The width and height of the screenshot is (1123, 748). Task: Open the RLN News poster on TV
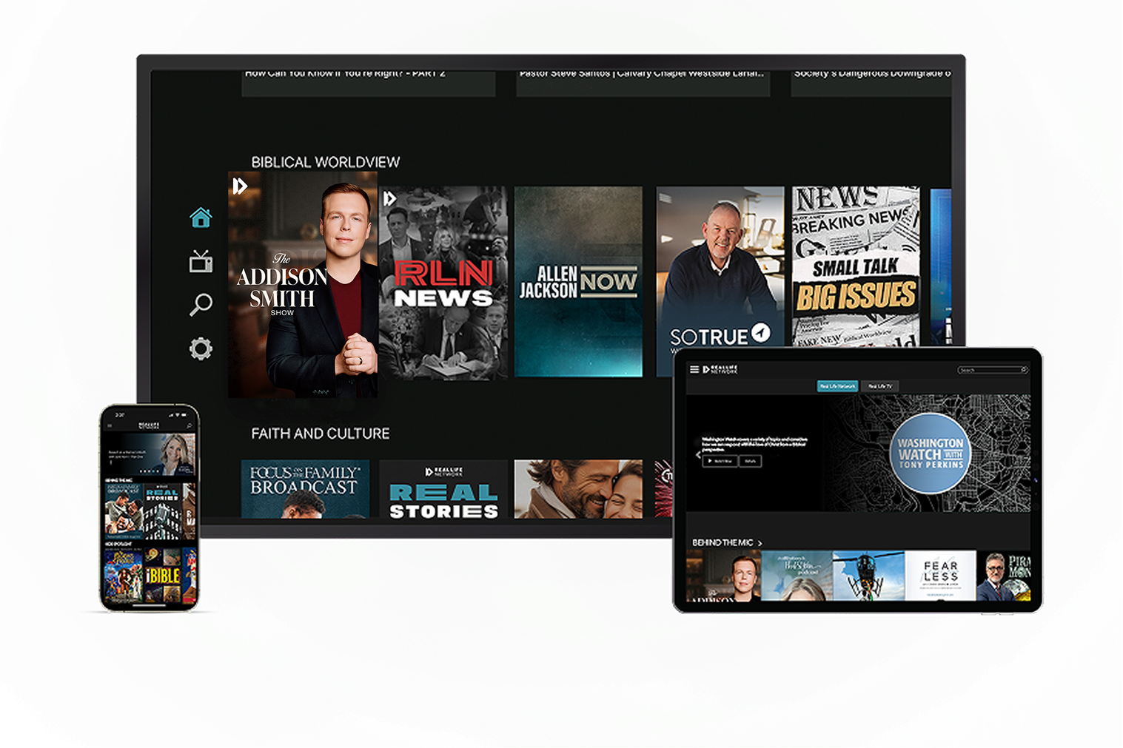coord(443,282)
